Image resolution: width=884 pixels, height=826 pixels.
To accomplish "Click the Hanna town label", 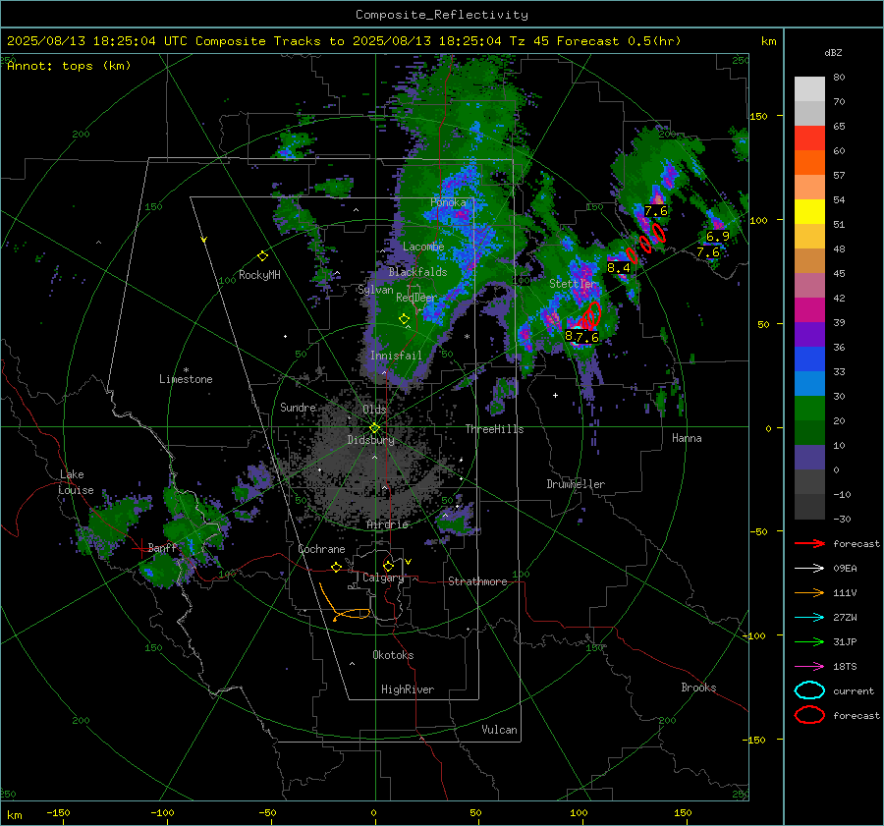I will pyautogui.click(x=687, y=438).
